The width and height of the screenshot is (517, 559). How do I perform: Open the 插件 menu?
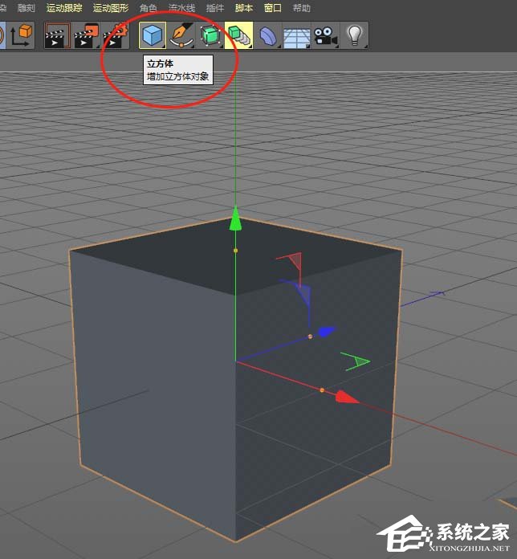pyautogui.click(x=215, y=8)
